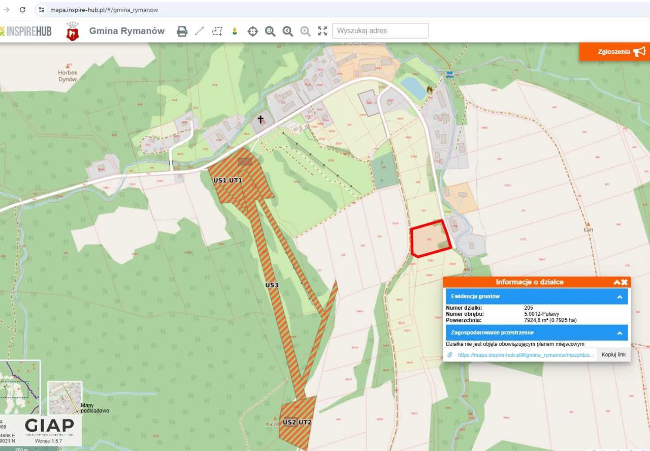Select the measure distance line tool
650x451 pixels.
coord(200,31)
